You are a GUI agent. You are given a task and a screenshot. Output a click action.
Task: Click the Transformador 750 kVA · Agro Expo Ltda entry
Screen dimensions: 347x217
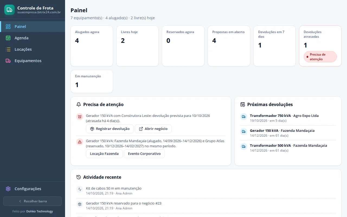[288, 118]
